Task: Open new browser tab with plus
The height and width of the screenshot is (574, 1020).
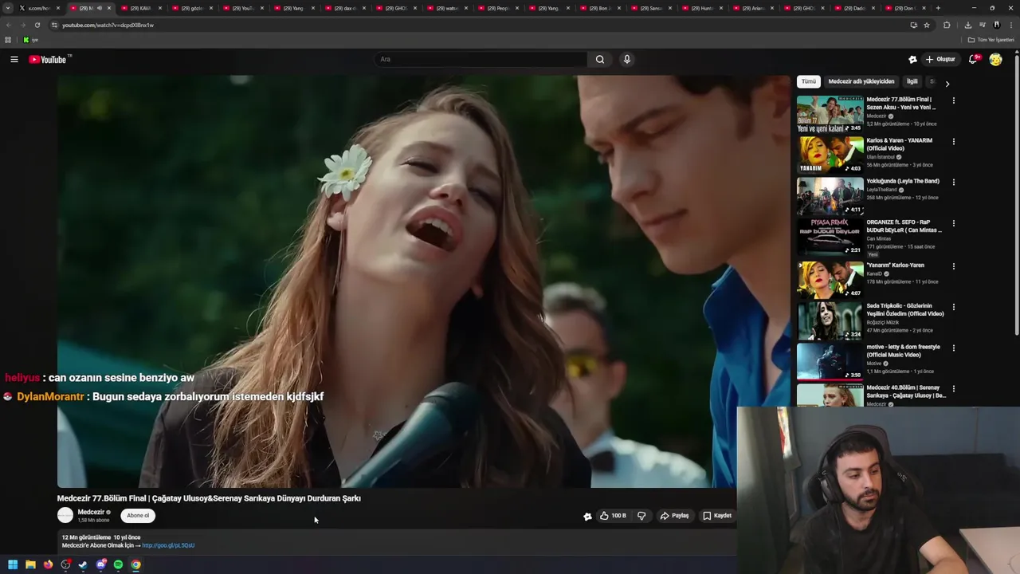Action: point(937,8)
